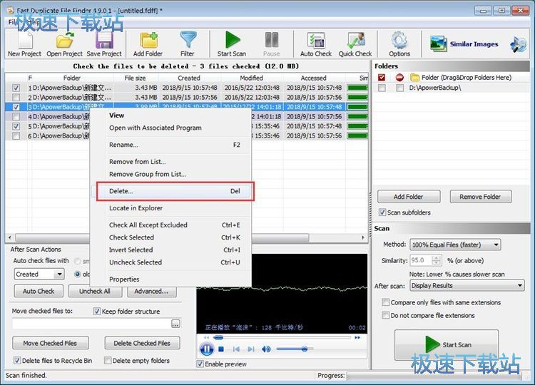This screenshot has width=535, height=385.
Task: Click the Remove Folder button
Action: [x=480, y=197]
